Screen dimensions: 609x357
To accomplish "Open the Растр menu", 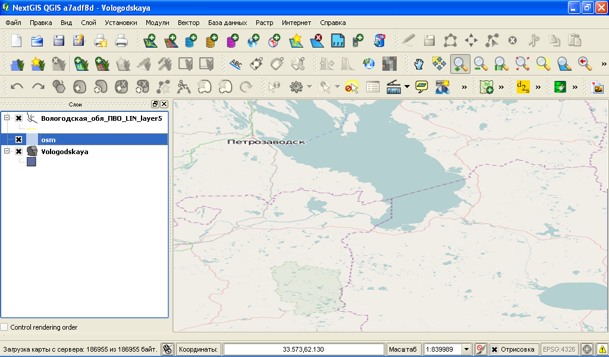I will (x=264, y=22).
